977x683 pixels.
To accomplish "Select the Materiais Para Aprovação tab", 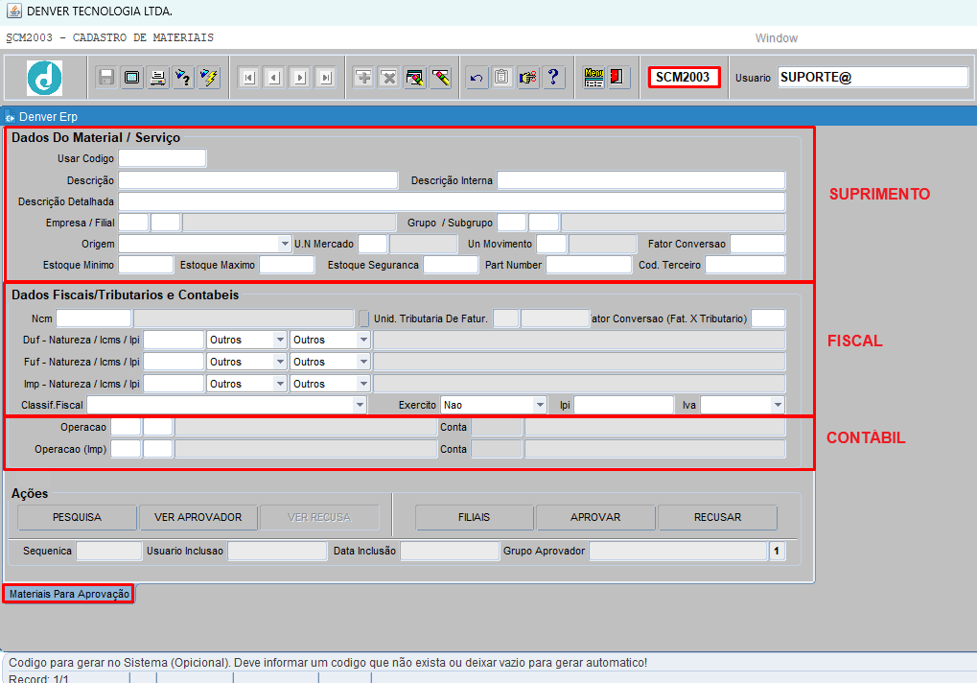I will pos(69,595).
